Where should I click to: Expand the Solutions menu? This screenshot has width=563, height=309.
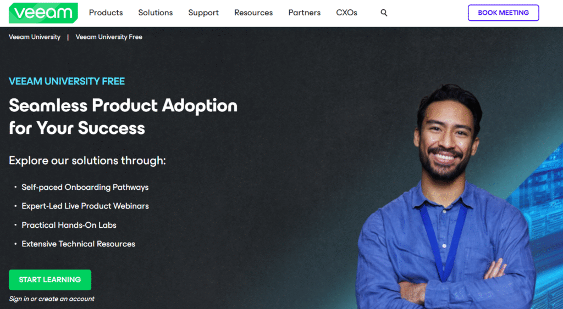(156, 13)
